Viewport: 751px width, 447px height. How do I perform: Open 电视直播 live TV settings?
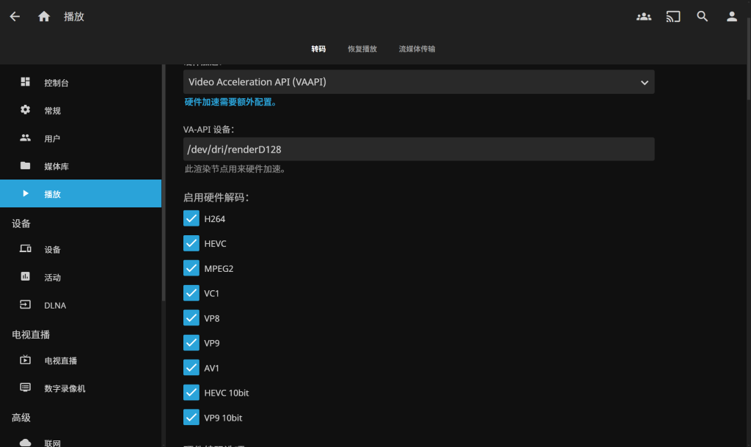(60, 361)
